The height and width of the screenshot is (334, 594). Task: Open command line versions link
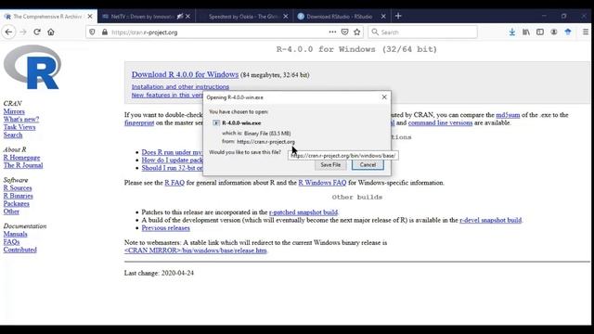[x=440, y=122]
